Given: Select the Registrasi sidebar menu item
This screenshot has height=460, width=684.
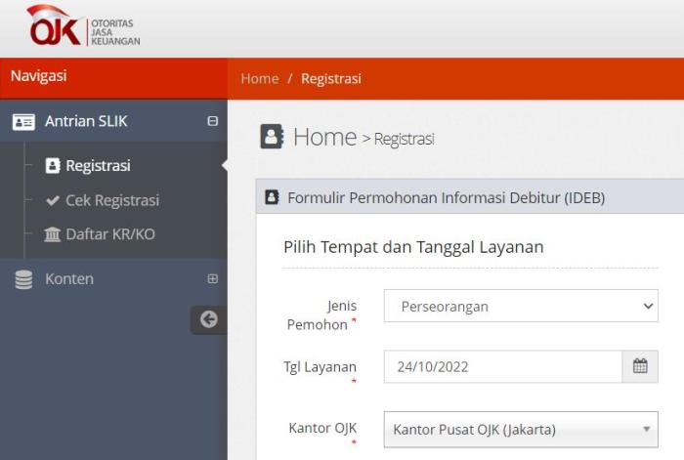Looking at the screenshot, I should tap(98, 166).
